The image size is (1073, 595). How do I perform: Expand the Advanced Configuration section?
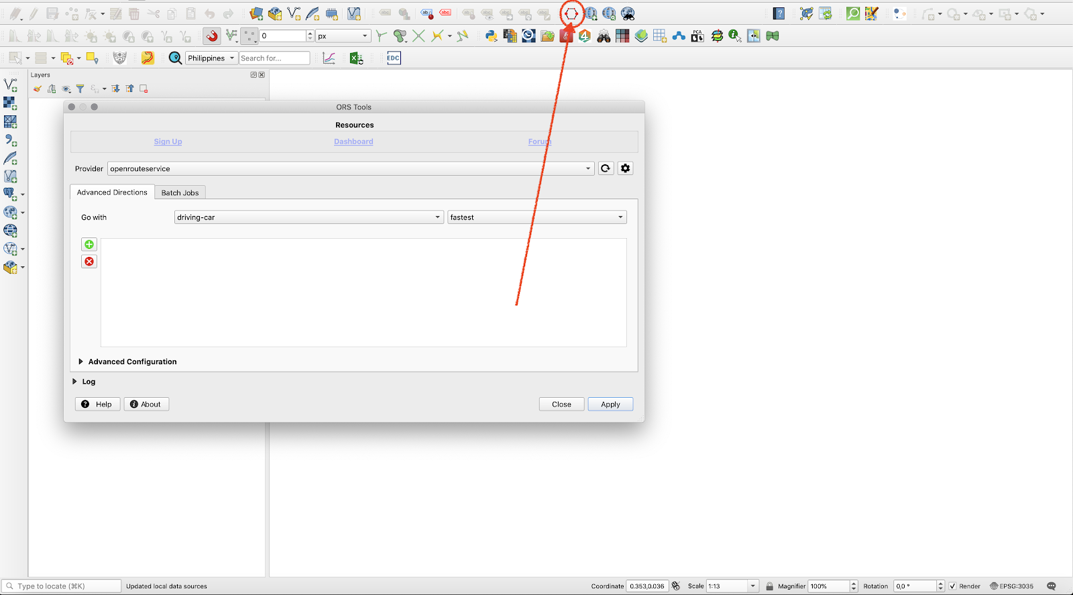point(81,362)
